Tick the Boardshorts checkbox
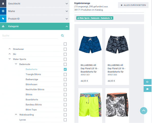This screenshot has height=123, width=152. pyautogui.click(x=65, y=100)
